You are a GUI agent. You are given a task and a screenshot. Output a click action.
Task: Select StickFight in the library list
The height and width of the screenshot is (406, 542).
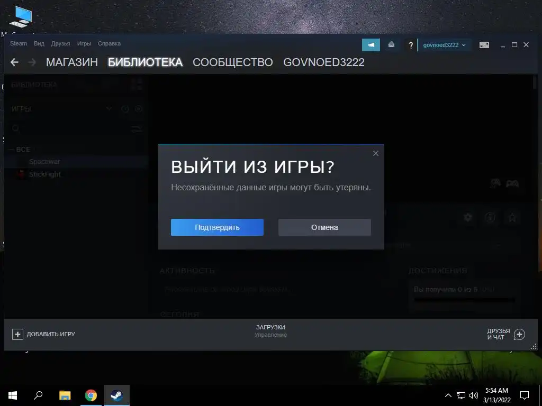tap(45, 174)
